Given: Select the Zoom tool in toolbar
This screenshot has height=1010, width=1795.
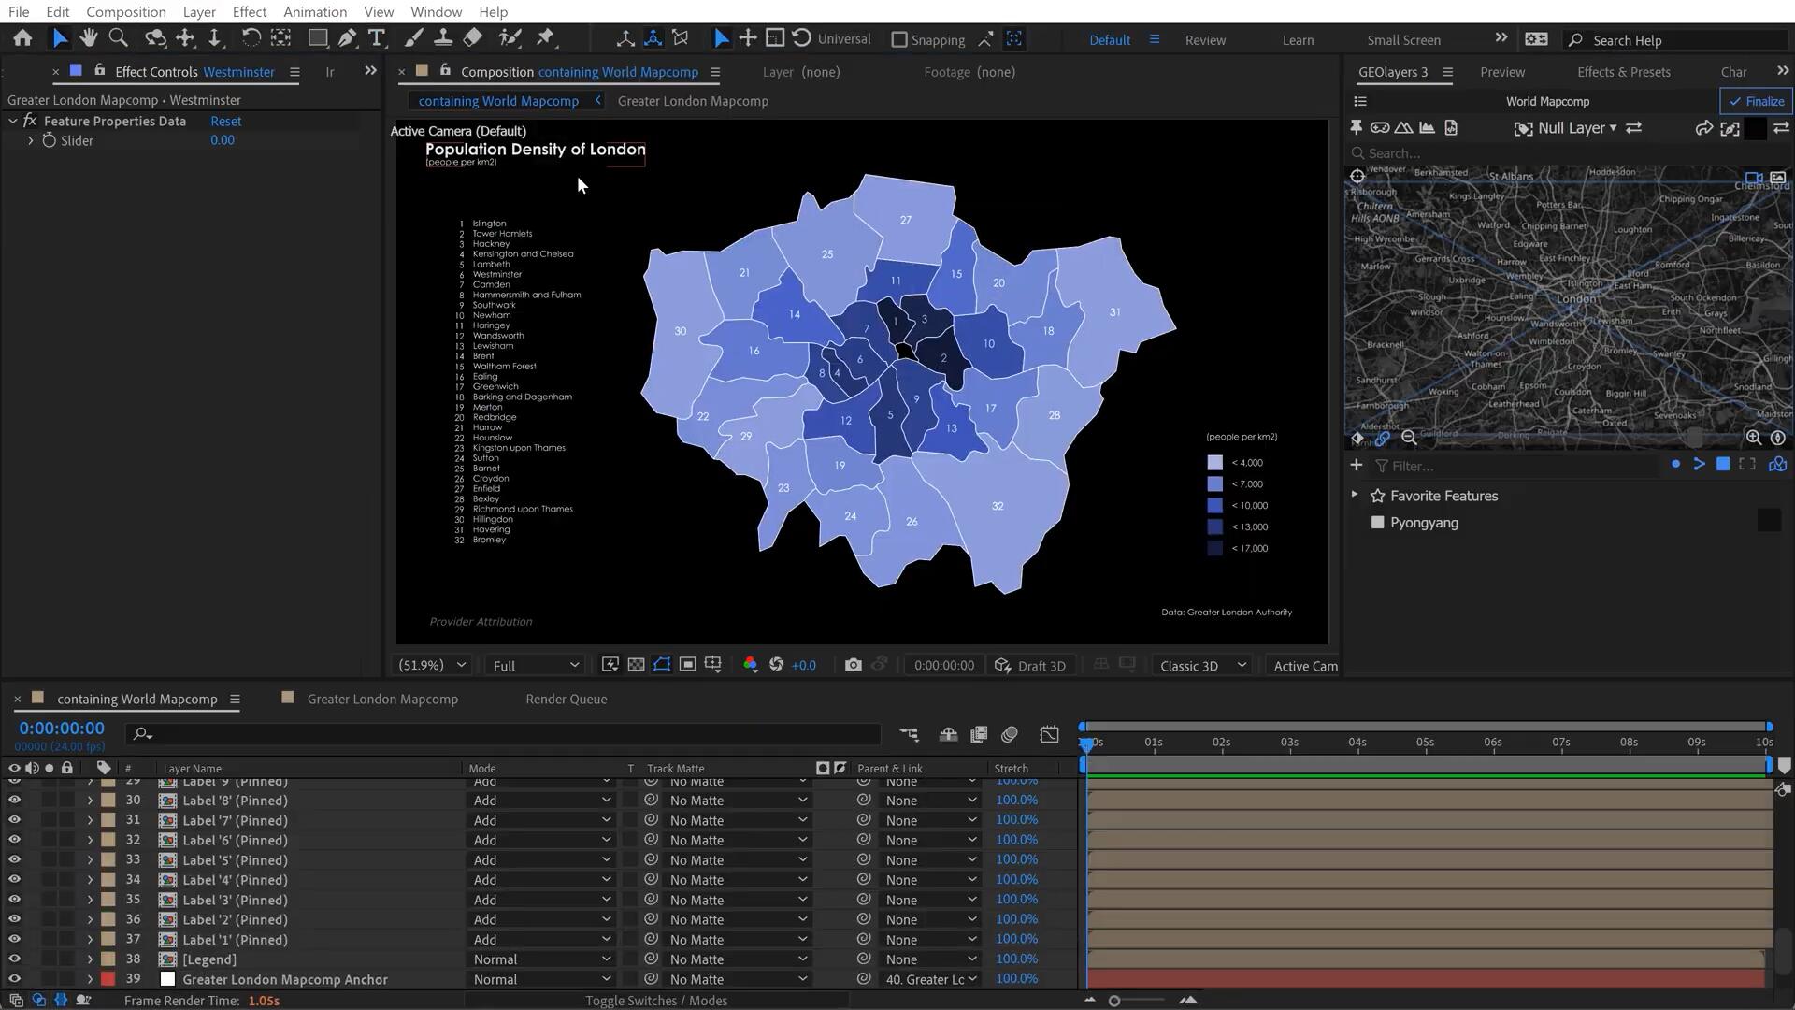Looking at the screenshot, I should 119,38.
